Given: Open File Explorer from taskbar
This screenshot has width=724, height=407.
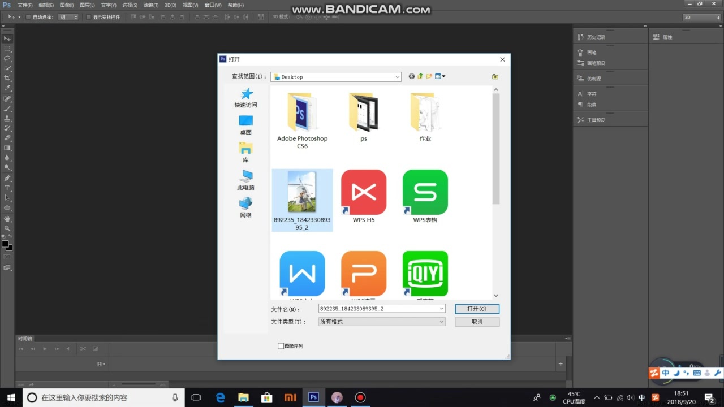Looking at the screenshot, I should [243, 397].
